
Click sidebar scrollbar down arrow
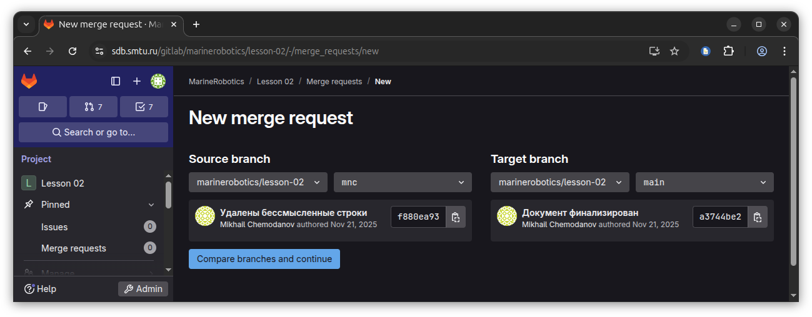pos(168,270)
